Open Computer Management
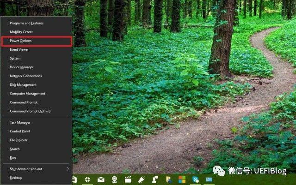The height and width of the screenshot is (185, 296). click(36, 94)
